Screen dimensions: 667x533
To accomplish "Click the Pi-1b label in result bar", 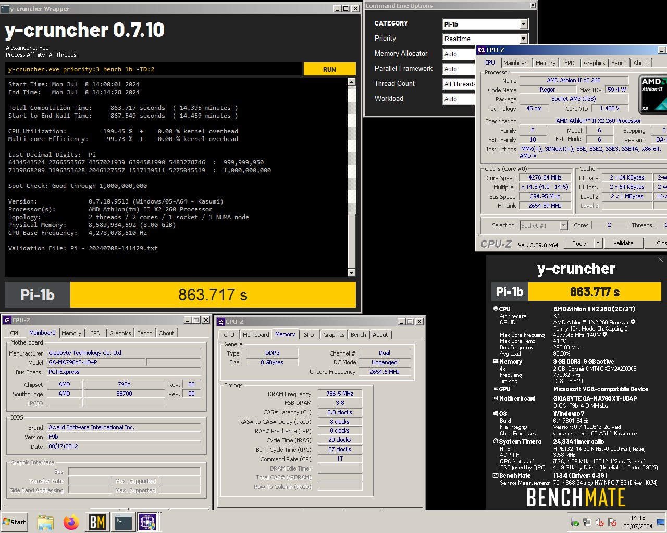I will click(38, 295).
